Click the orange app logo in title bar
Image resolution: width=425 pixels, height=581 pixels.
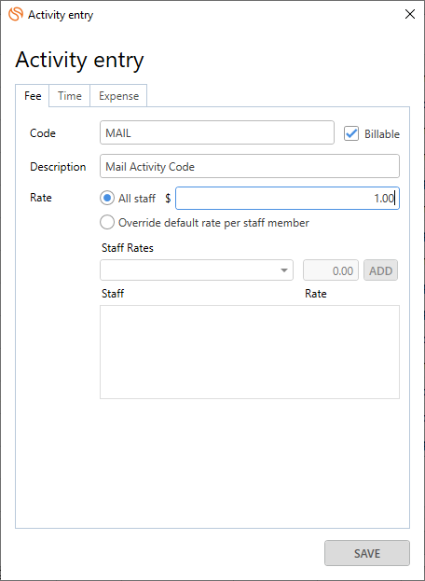[16, 14]
